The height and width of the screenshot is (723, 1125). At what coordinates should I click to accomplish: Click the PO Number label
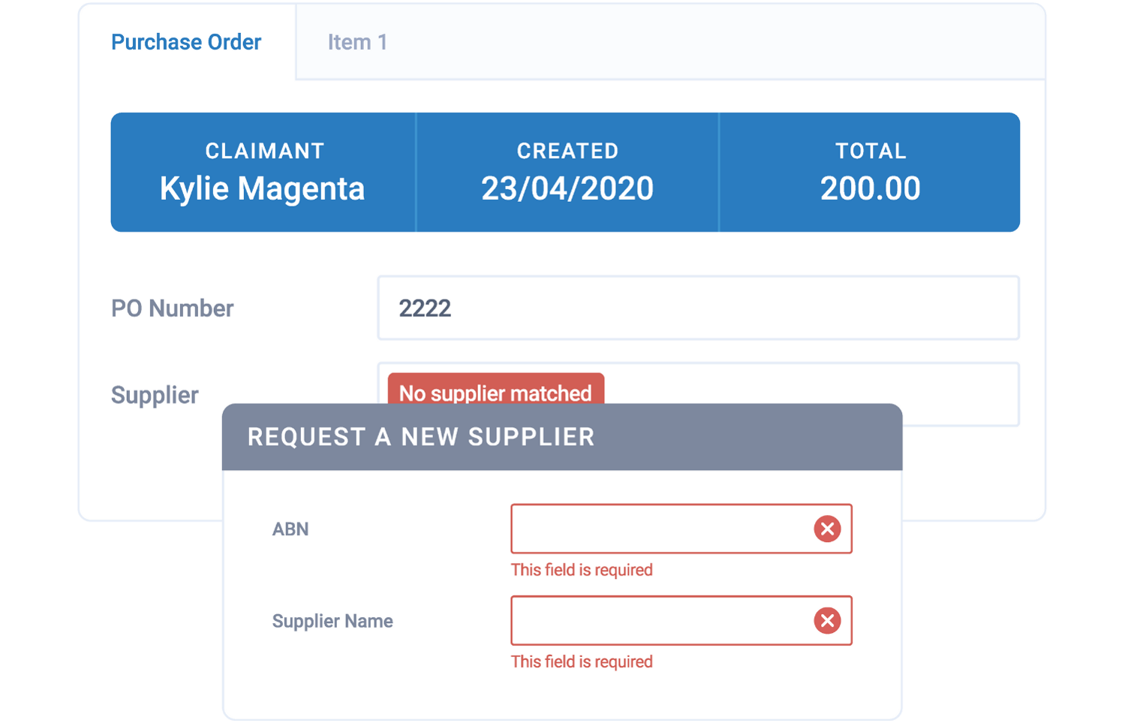(x=173, y=308)
